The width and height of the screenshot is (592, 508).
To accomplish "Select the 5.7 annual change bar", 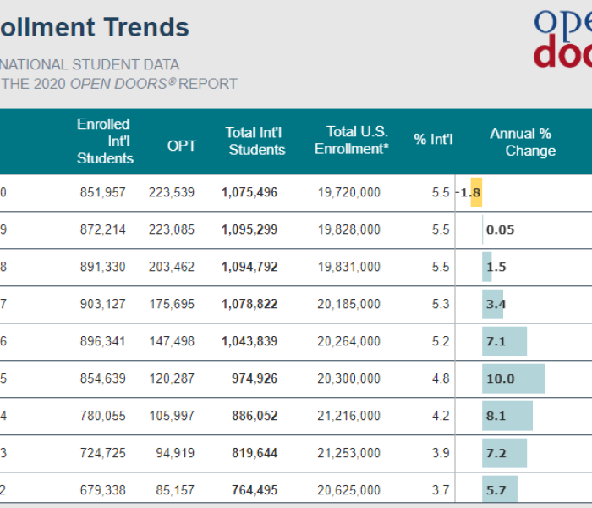I will click(500, 490).
